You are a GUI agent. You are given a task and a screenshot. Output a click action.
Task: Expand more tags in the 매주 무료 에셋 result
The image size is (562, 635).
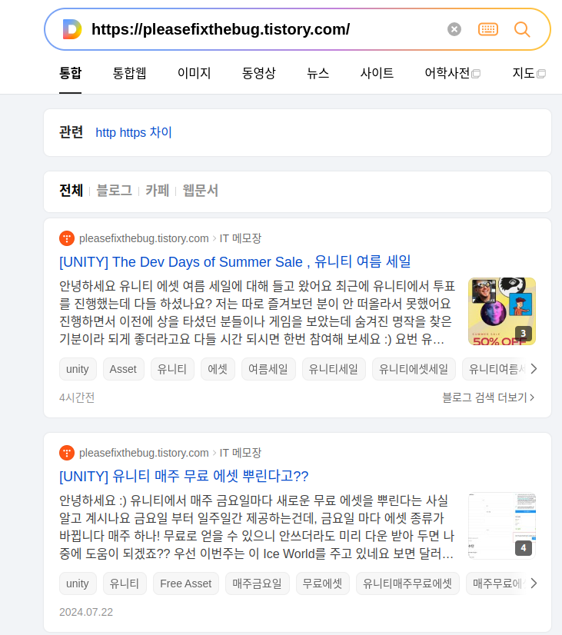(x=534, y=583)
